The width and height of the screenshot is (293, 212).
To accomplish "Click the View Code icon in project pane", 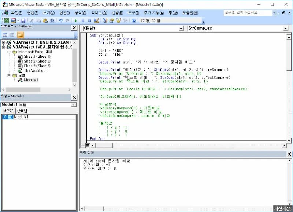I will (x=5, y=35).
